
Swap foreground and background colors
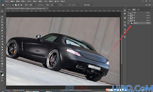[x=3, y=72]
